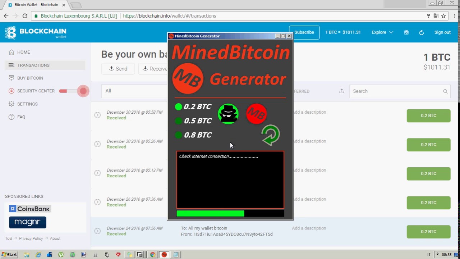Image resolution: width=460 pixels, height=259 pixels.
Task: Click the green circular refresh arrow
Action: 271,135
